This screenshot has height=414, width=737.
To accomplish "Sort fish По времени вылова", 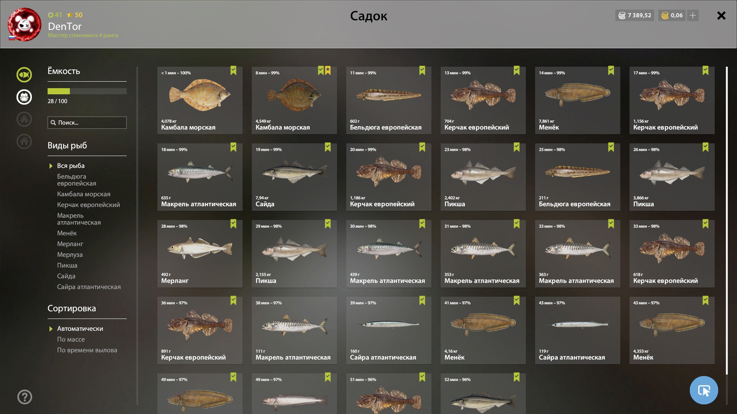I will pyautogui.click(x=87, y=350).
